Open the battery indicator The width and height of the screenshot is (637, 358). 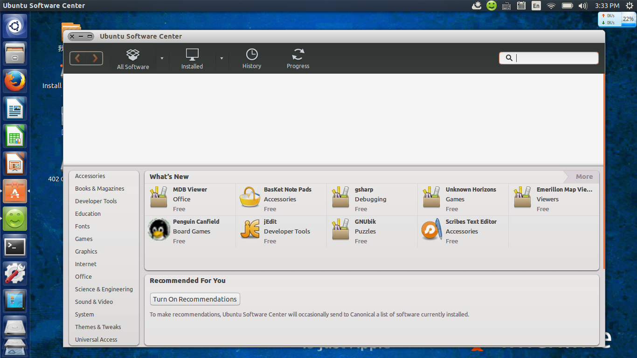click(567, 6)
